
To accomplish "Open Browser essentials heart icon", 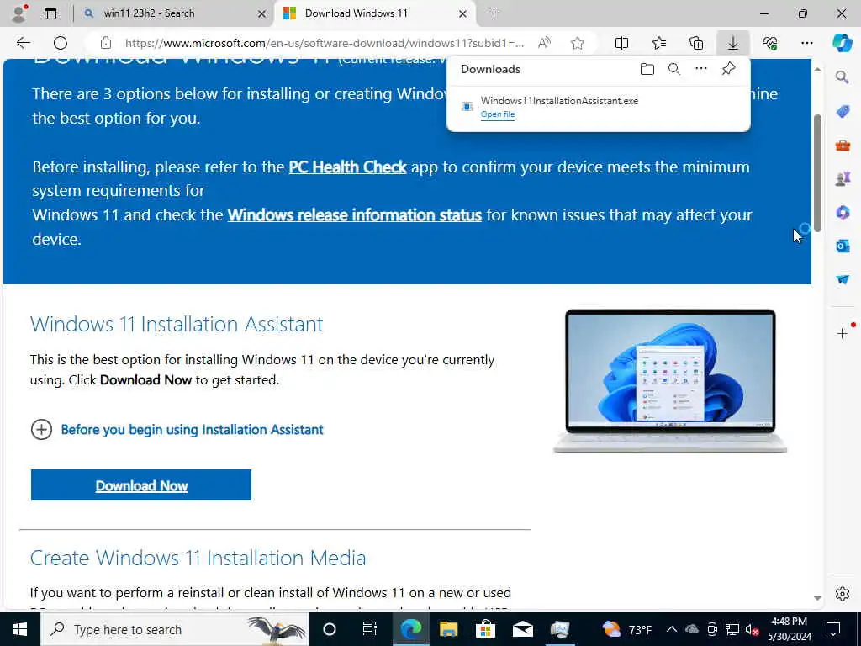I will click(770, 43).
